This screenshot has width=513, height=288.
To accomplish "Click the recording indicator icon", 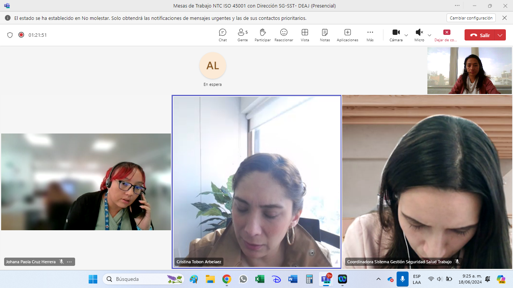I will tap(21, 35).
